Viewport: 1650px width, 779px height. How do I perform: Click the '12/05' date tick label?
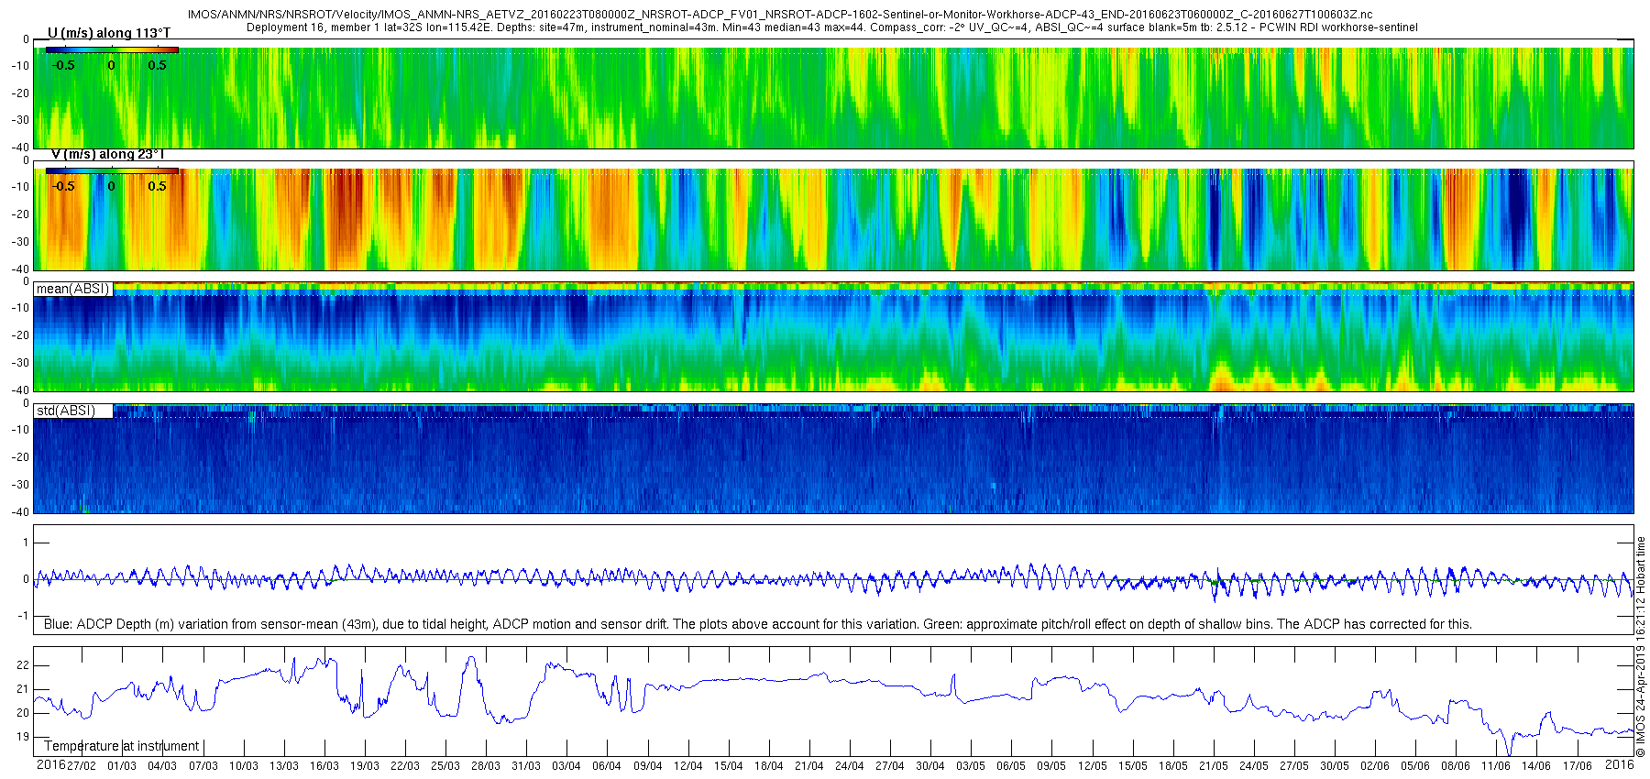pyautogui.click(x=1093, y=766)
